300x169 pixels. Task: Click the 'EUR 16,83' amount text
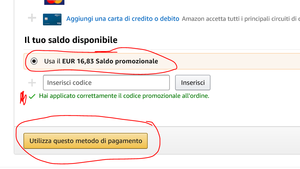click(78, 61)
